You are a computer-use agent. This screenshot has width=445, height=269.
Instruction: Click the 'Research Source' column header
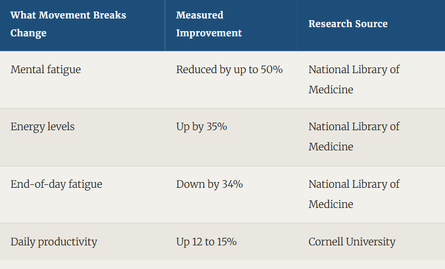[x=348, y=24]
